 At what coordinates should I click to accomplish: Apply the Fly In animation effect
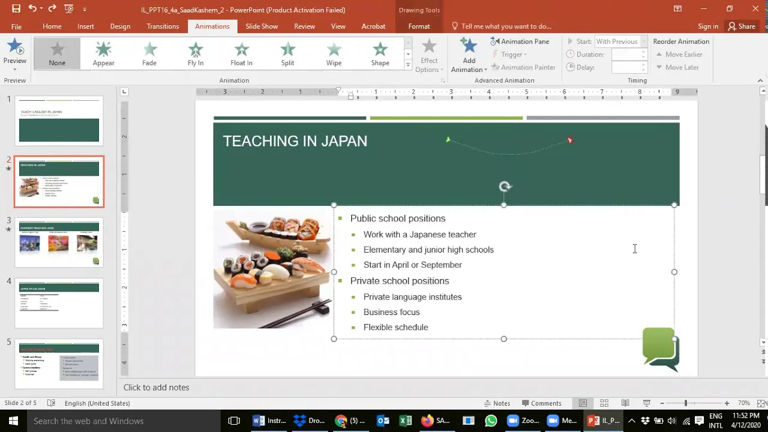[196, 53]
